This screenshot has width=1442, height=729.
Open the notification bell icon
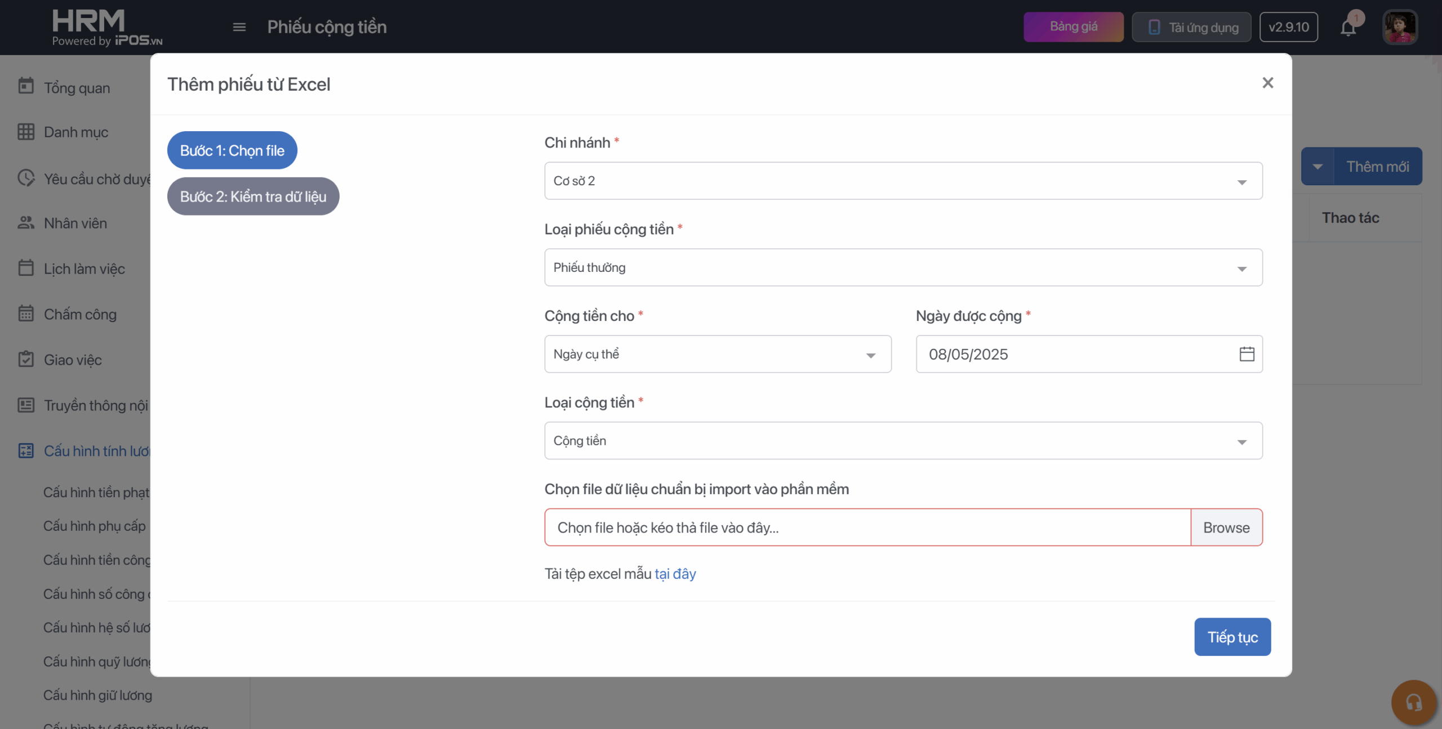pyautogui.click(x=1348, y=27)
